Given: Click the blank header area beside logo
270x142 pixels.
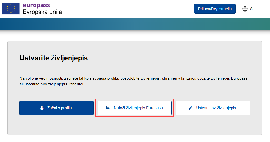Looking at the screenshot, I should [x=128, y=9].
